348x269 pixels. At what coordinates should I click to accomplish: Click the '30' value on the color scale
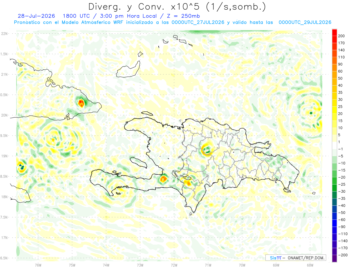(x=340, y=100)
